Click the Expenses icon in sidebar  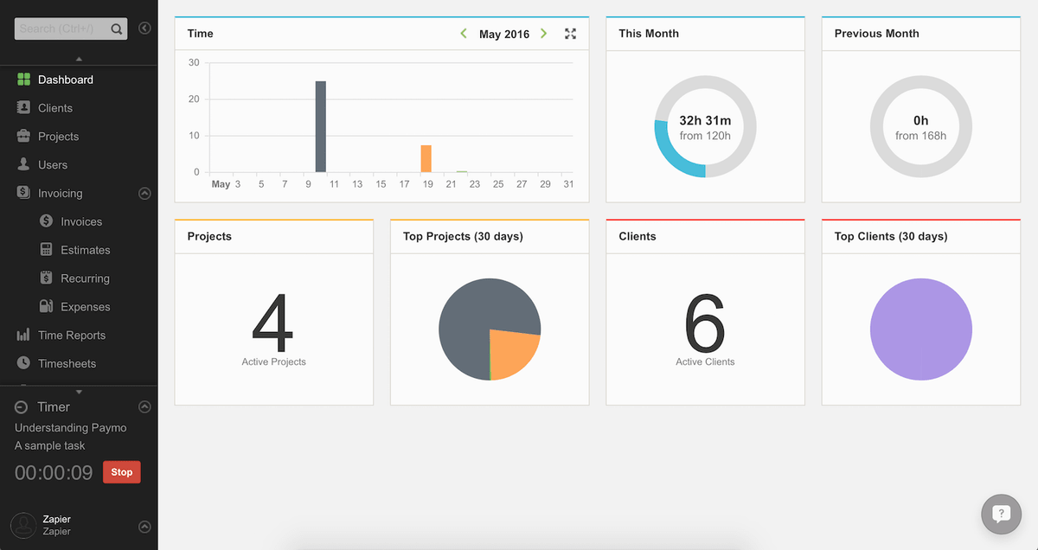point(47,307)
